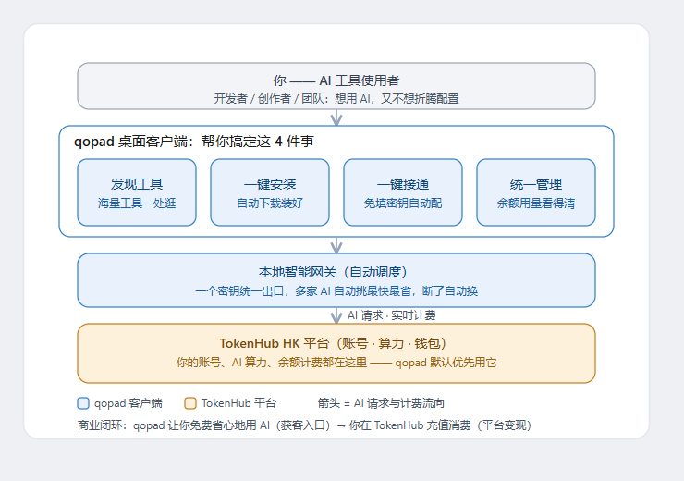Click the line starting '商业闭环：qopad'

click(x=304, y=425)
